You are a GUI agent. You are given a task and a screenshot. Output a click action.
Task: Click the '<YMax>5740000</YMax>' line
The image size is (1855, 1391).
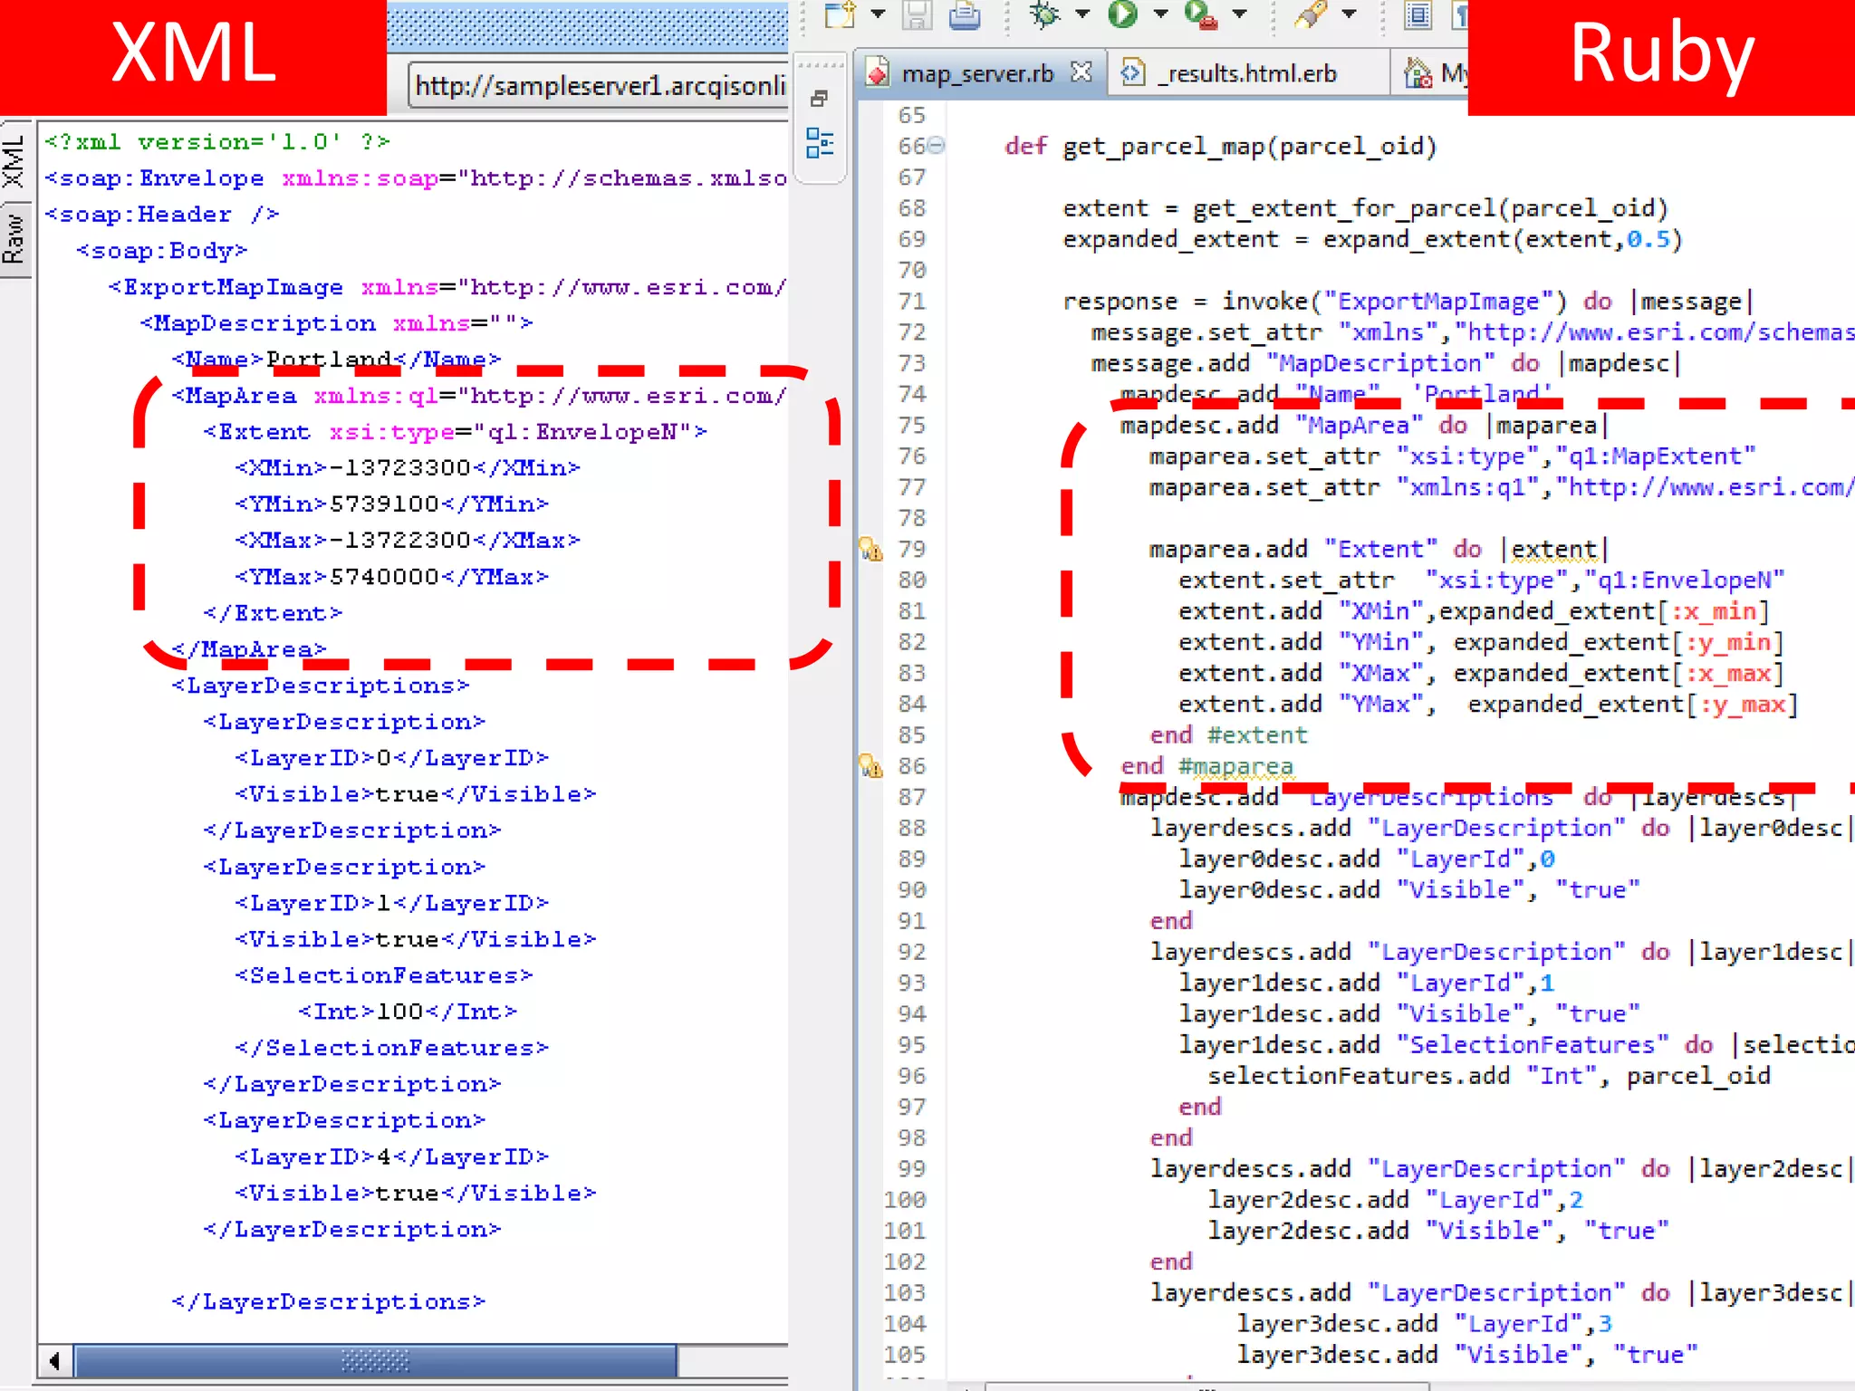click(392, 577)
